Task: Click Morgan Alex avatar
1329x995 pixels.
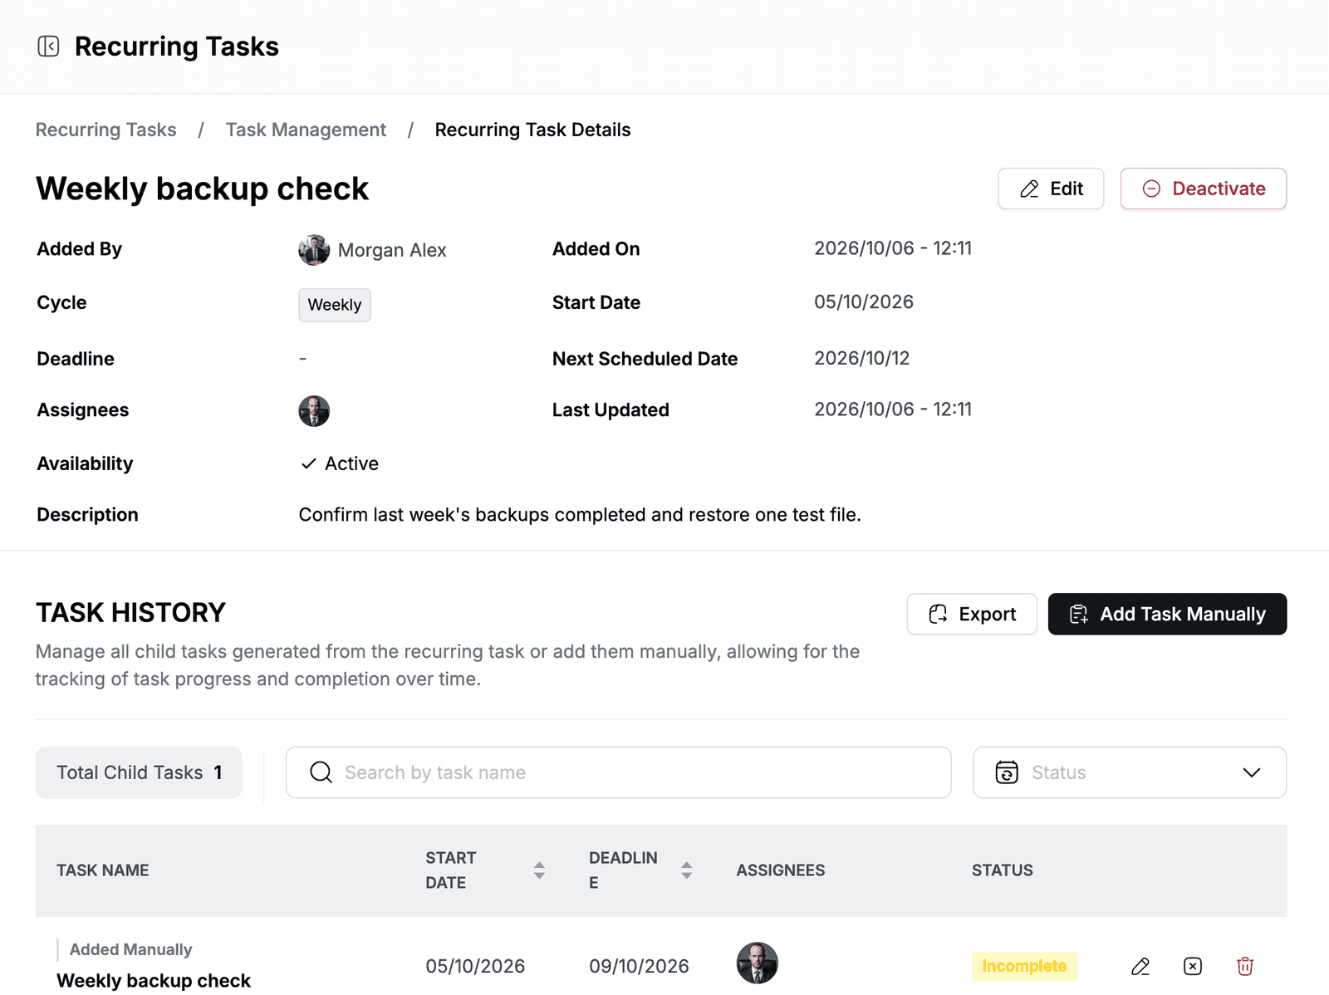Action: pyautogui.click(x=314, y=250)
